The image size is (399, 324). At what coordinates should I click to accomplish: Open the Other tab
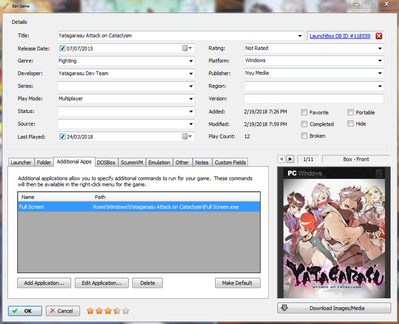182,162
